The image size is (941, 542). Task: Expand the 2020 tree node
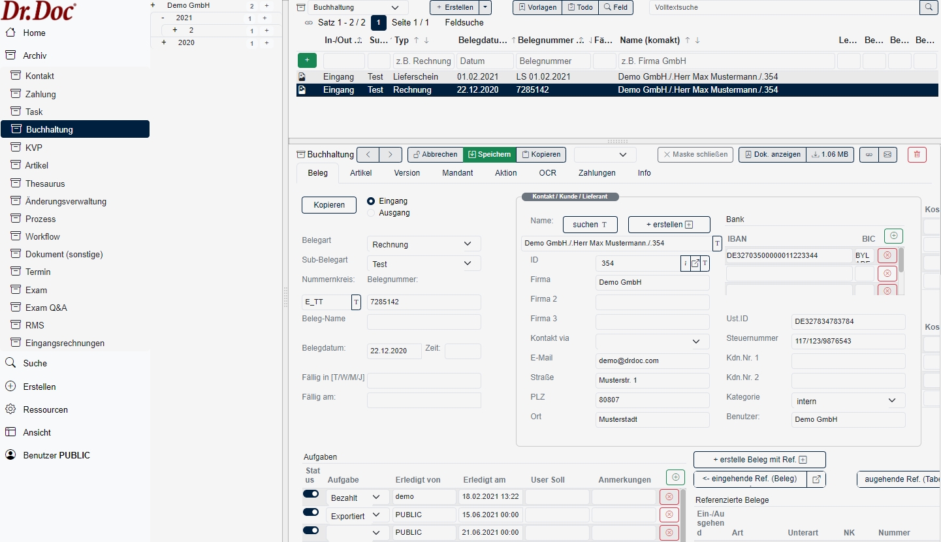(x=163, y=42)
